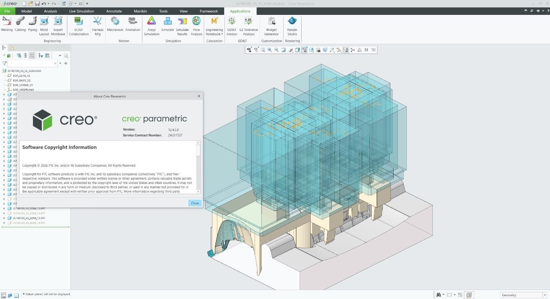Open Simulate Results
The height and width of the screenshot is (299, 550).
pos(182,26)
